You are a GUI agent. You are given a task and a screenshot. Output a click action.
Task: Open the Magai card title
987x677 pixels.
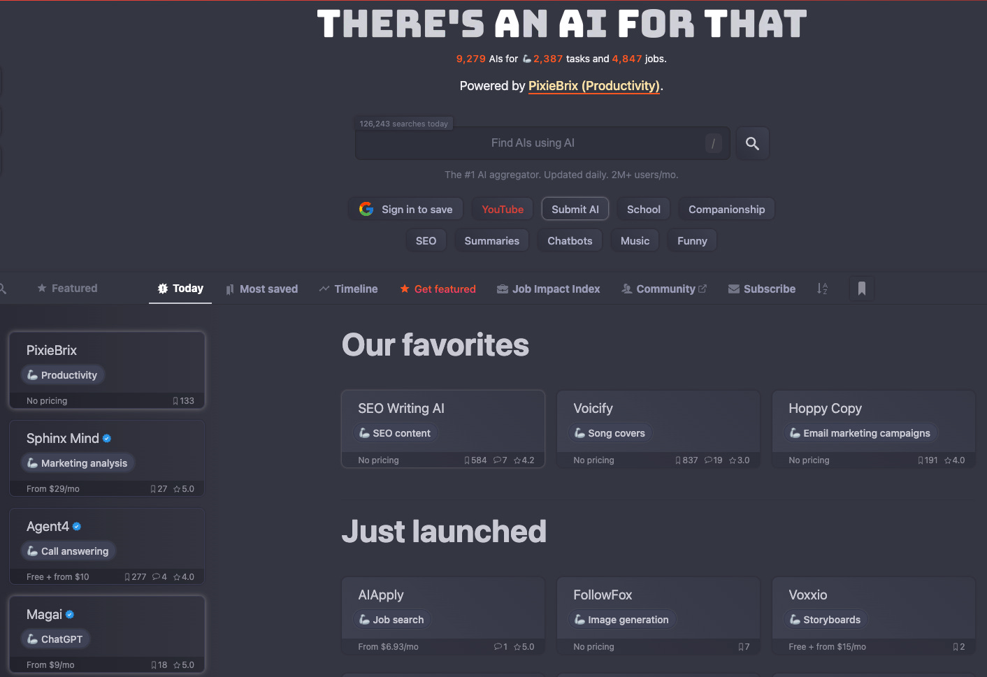point(44,615)
